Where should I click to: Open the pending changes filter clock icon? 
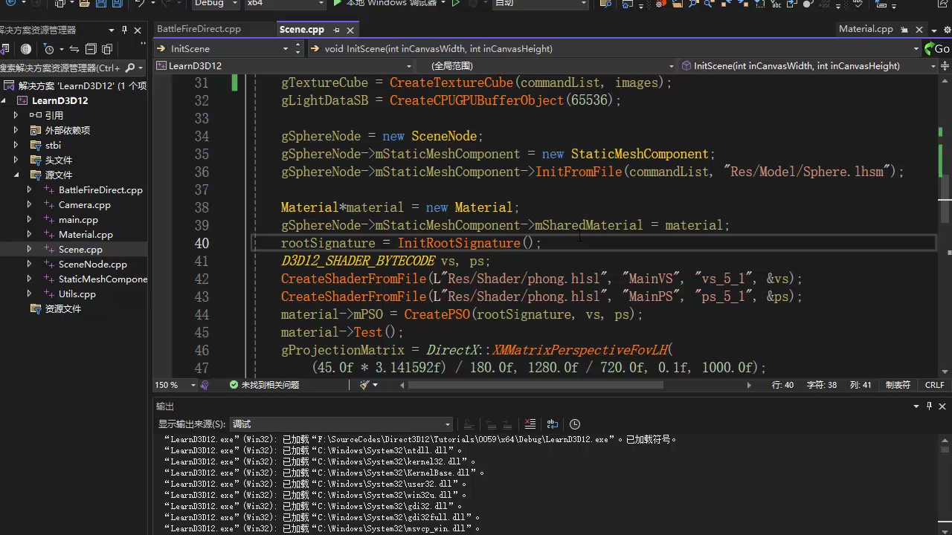[x=49, y=49]
